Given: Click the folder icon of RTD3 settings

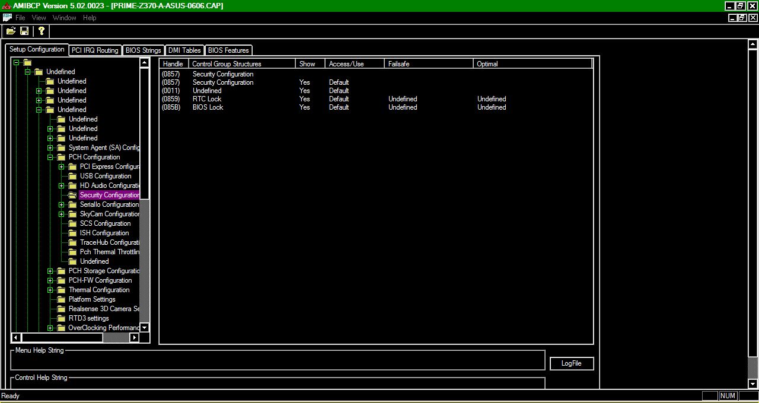Looking at the screenshot, I should pos(61,318).
